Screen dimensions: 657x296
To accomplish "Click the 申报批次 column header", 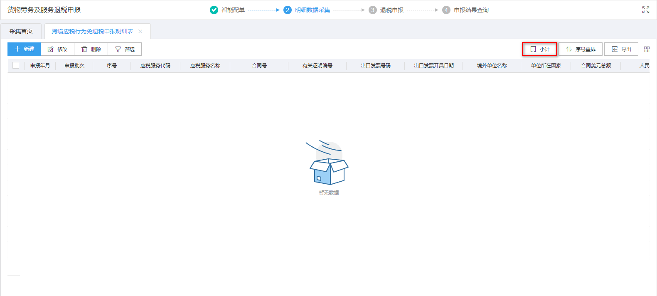I will tap(74, 66).
